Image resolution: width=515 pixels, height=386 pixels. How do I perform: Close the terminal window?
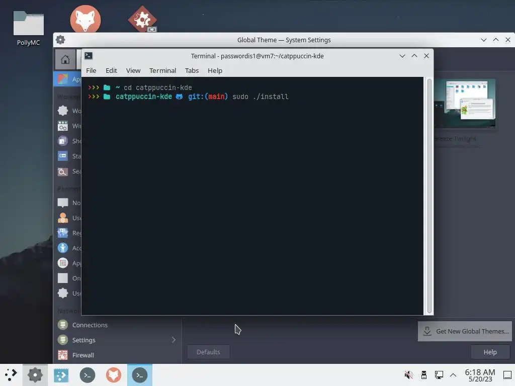click(426, 56)
